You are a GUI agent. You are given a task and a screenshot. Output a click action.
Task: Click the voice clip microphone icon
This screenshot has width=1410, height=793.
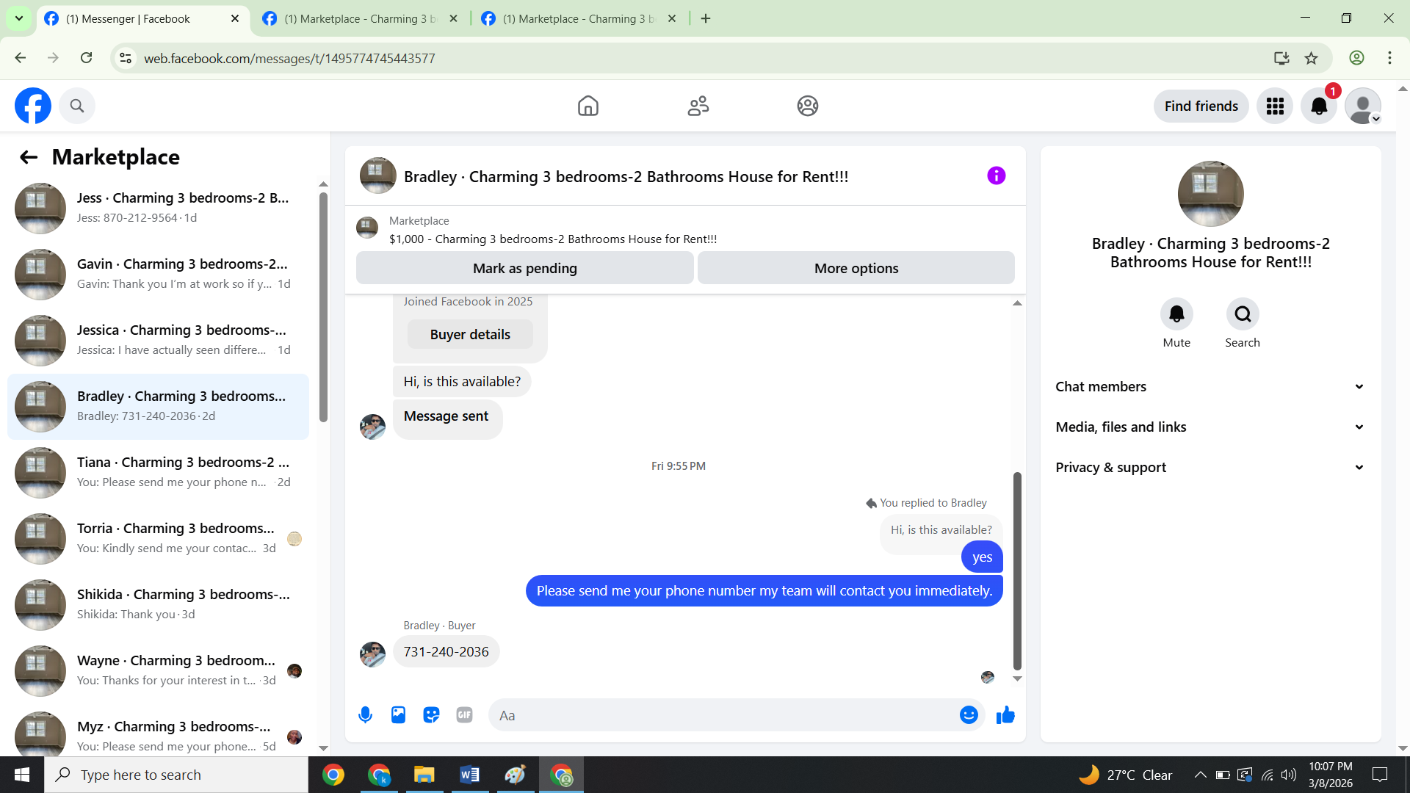(365, 714)
